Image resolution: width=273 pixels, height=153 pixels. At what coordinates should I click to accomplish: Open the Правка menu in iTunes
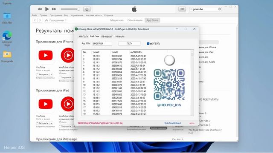coord(44,15)
